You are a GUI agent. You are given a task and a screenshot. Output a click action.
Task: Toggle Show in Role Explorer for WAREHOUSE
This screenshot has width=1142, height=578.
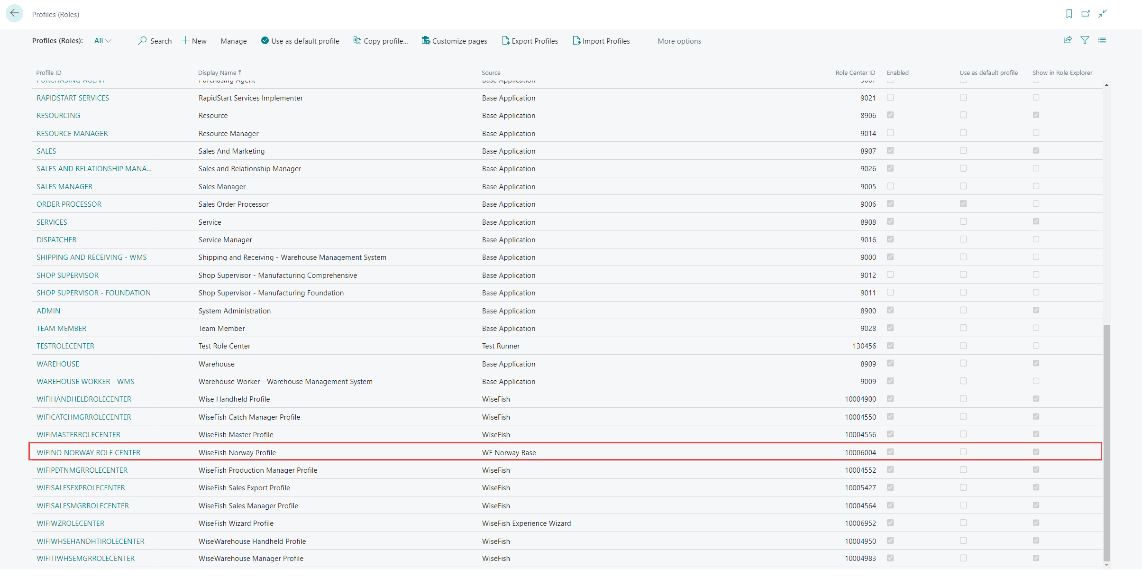click(1036, 363)
